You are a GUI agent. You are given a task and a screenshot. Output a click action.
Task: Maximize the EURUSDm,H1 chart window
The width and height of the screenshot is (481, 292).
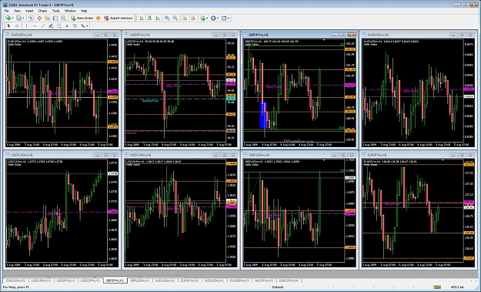pos(106,35)
